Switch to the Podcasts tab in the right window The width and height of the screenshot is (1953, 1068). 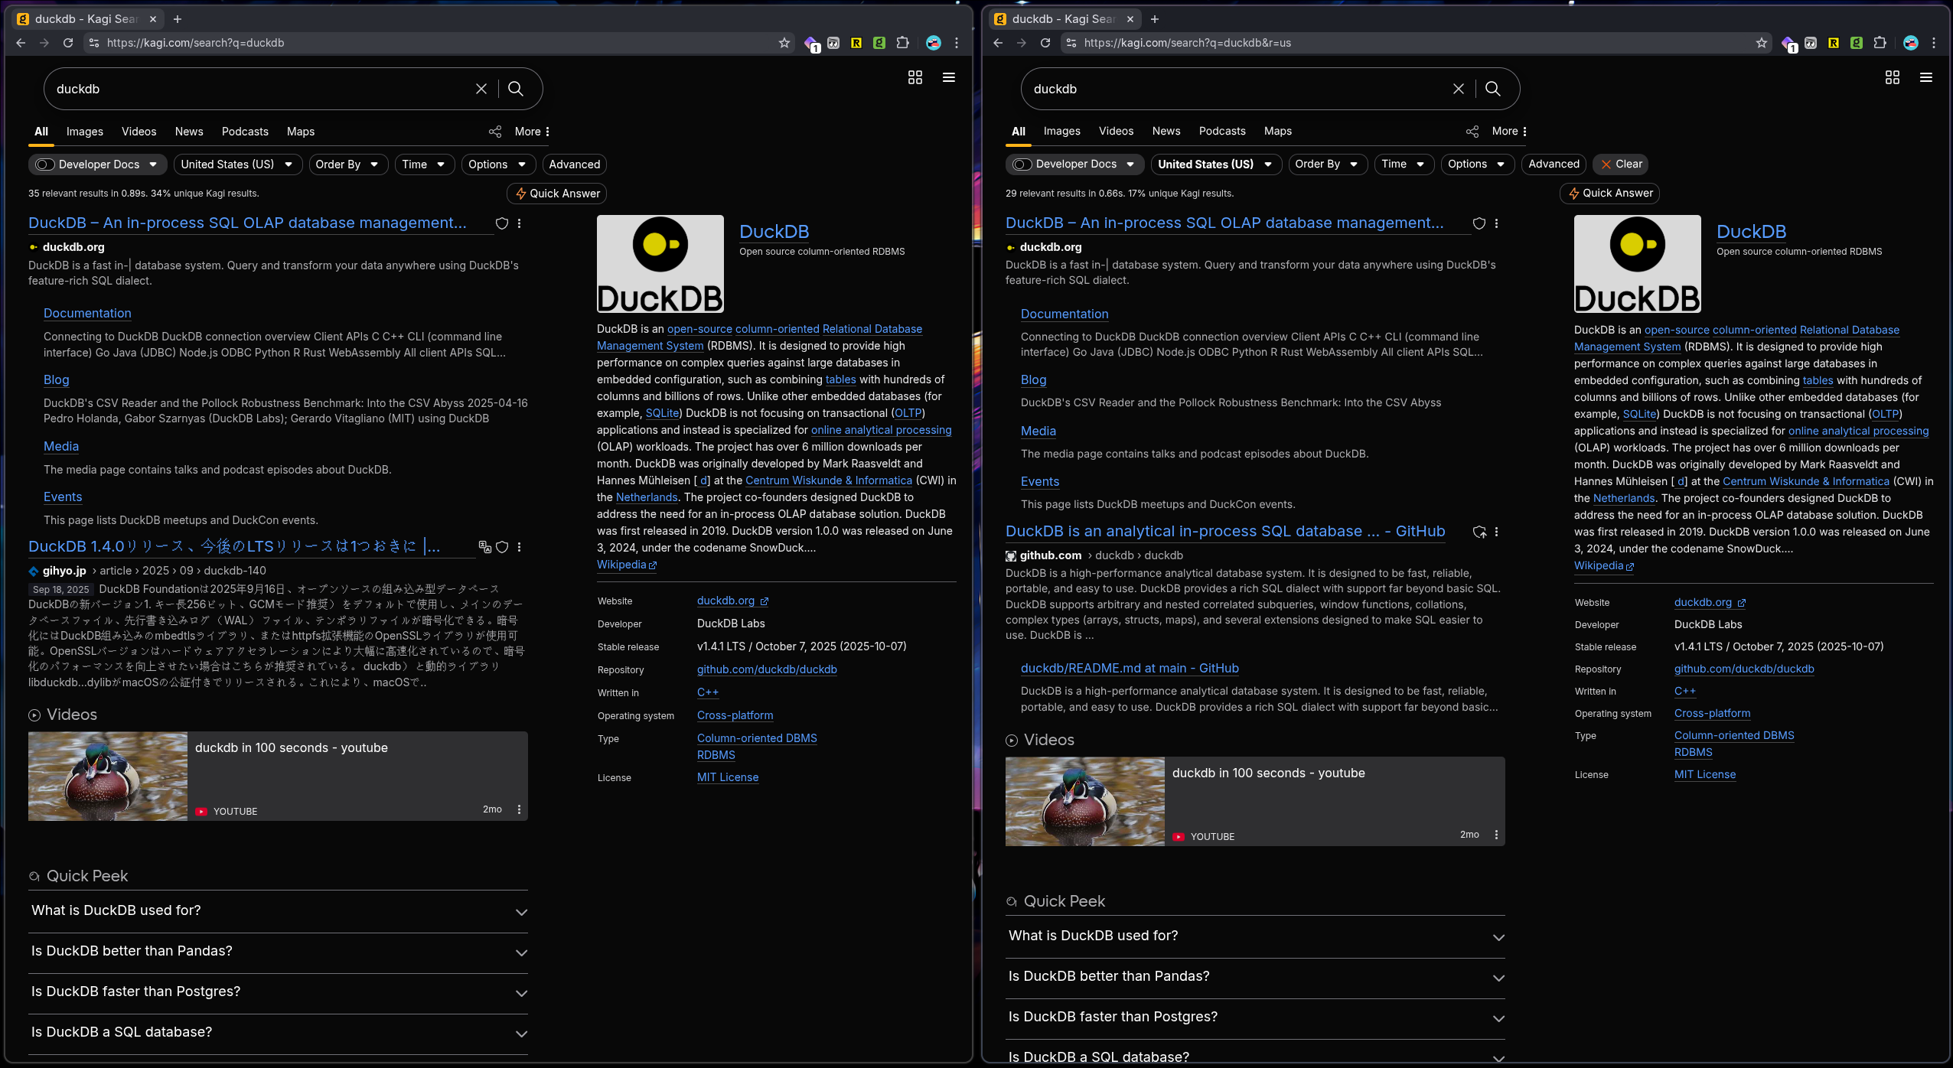1221,132
